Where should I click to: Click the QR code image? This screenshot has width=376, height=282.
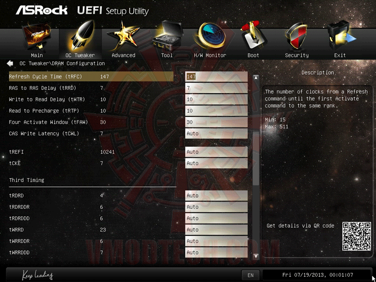[x=357, y=237]
